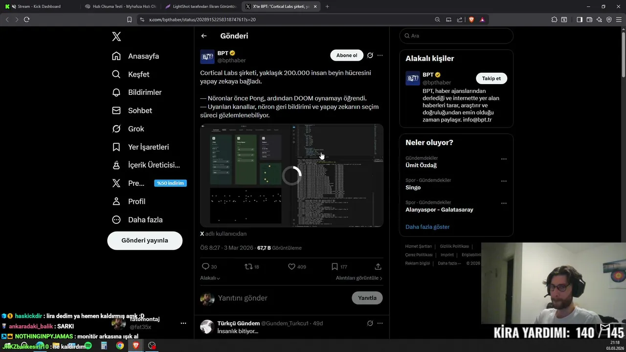Viewport: 626px width, 352px height.
Task: Open BPT profile avatar on the post
Action: point(207,57)
